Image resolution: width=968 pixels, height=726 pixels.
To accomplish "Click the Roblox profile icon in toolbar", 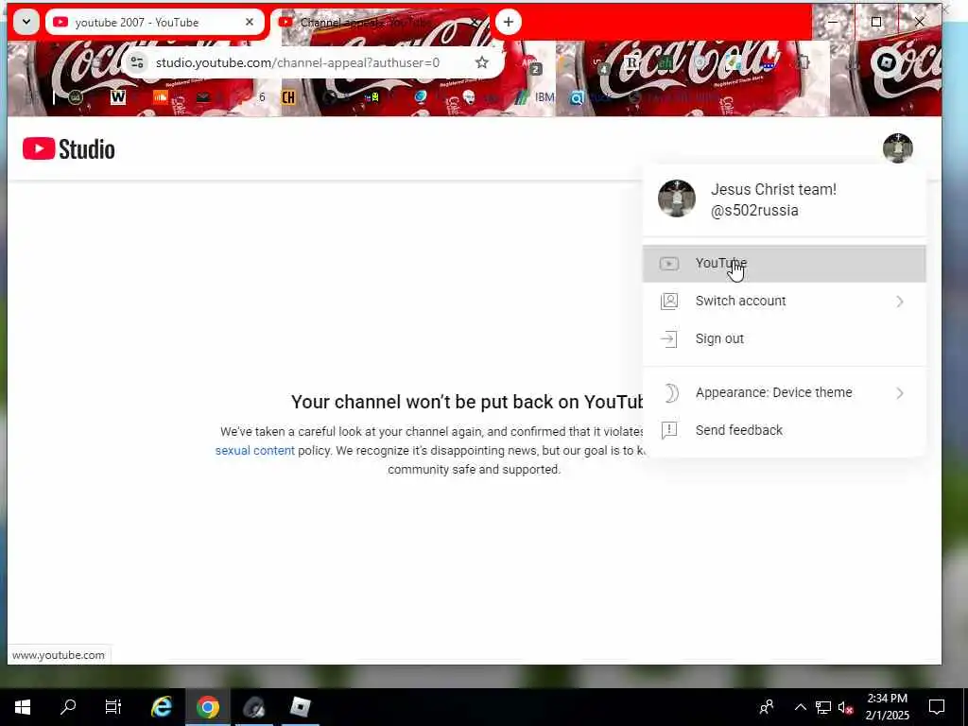I will [x=887, y=62].
